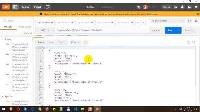The height and width of the screenshot is (112, 200).
Task: Select the History tab
Action: point(8,27)
